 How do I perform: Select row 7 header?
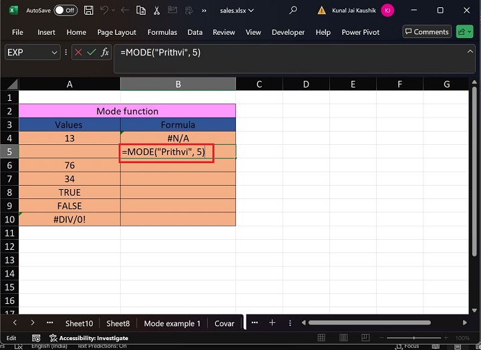9,179
